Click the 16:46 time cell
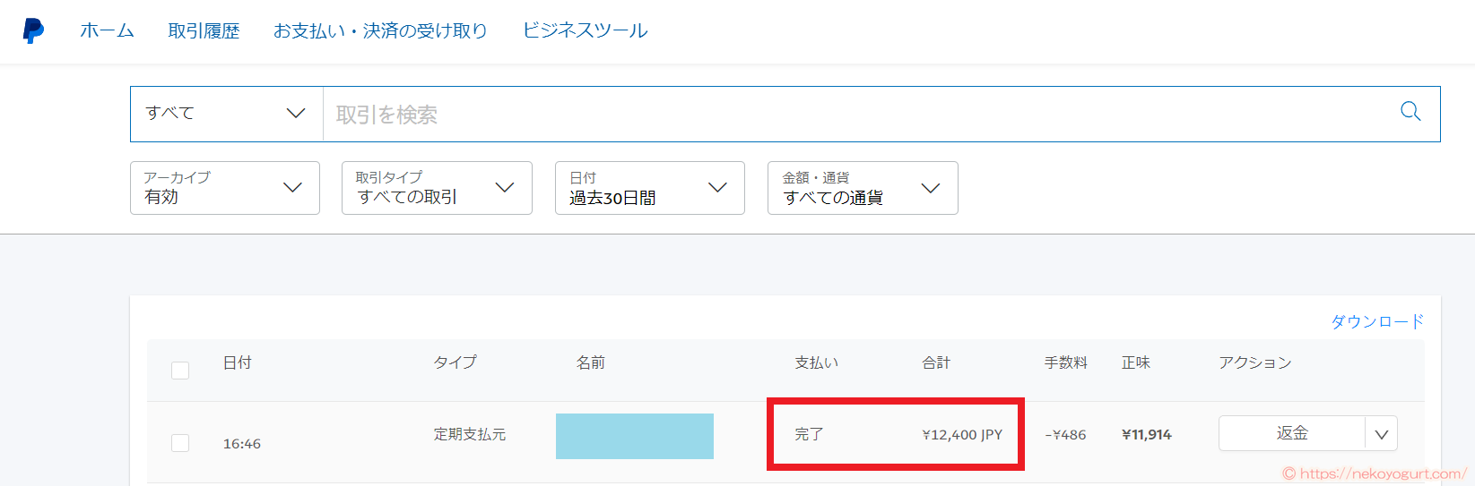Viewport: 1475px width, 486px height. (242, 444)
